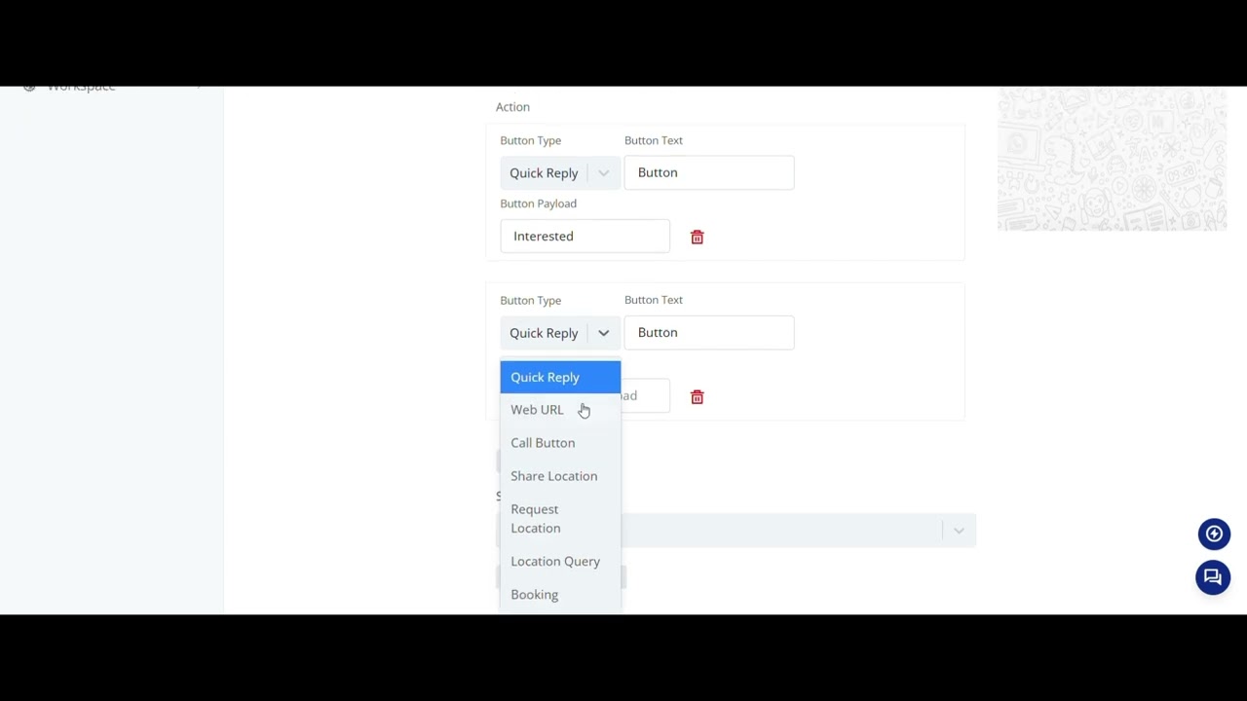Screen dimensions: 1247x701
Task: Choose Call Button from button type list
Action: tap(560, 443)
